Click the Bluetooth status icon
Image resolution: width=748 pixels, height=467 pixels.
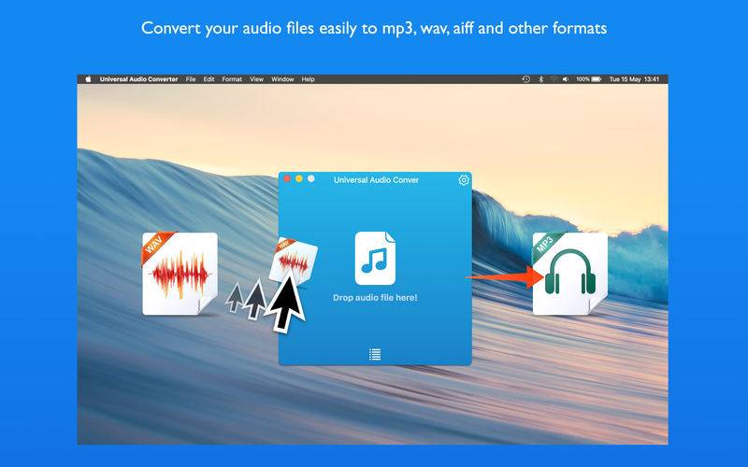[540, 79]
